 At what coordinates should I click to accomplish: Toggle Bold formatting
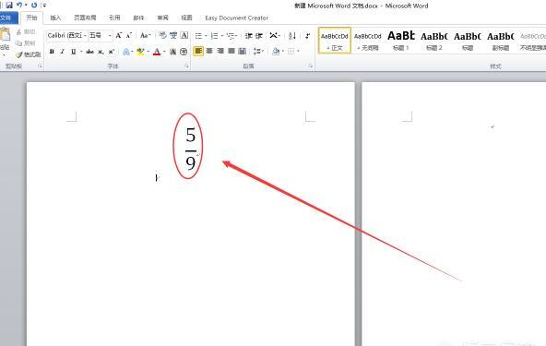click(52, 52)
